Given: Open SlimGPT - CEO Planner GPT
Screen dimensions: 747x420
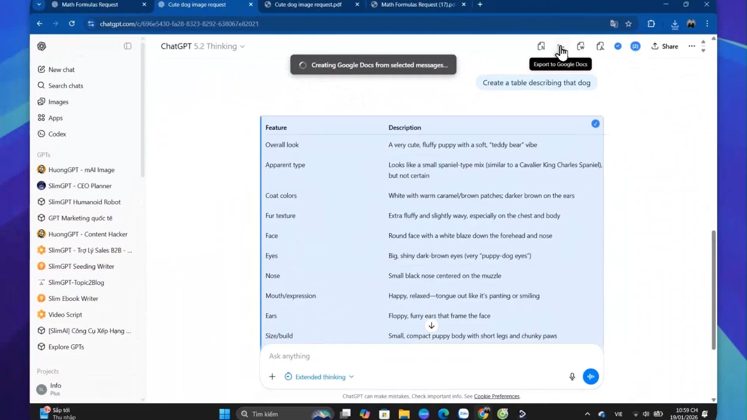Looking at the screenshot, I should point(80,185).
